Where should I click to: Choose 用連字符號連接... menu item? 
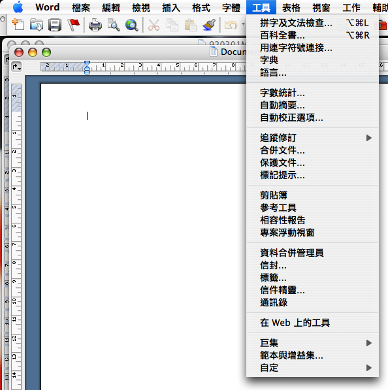(312, 48)
